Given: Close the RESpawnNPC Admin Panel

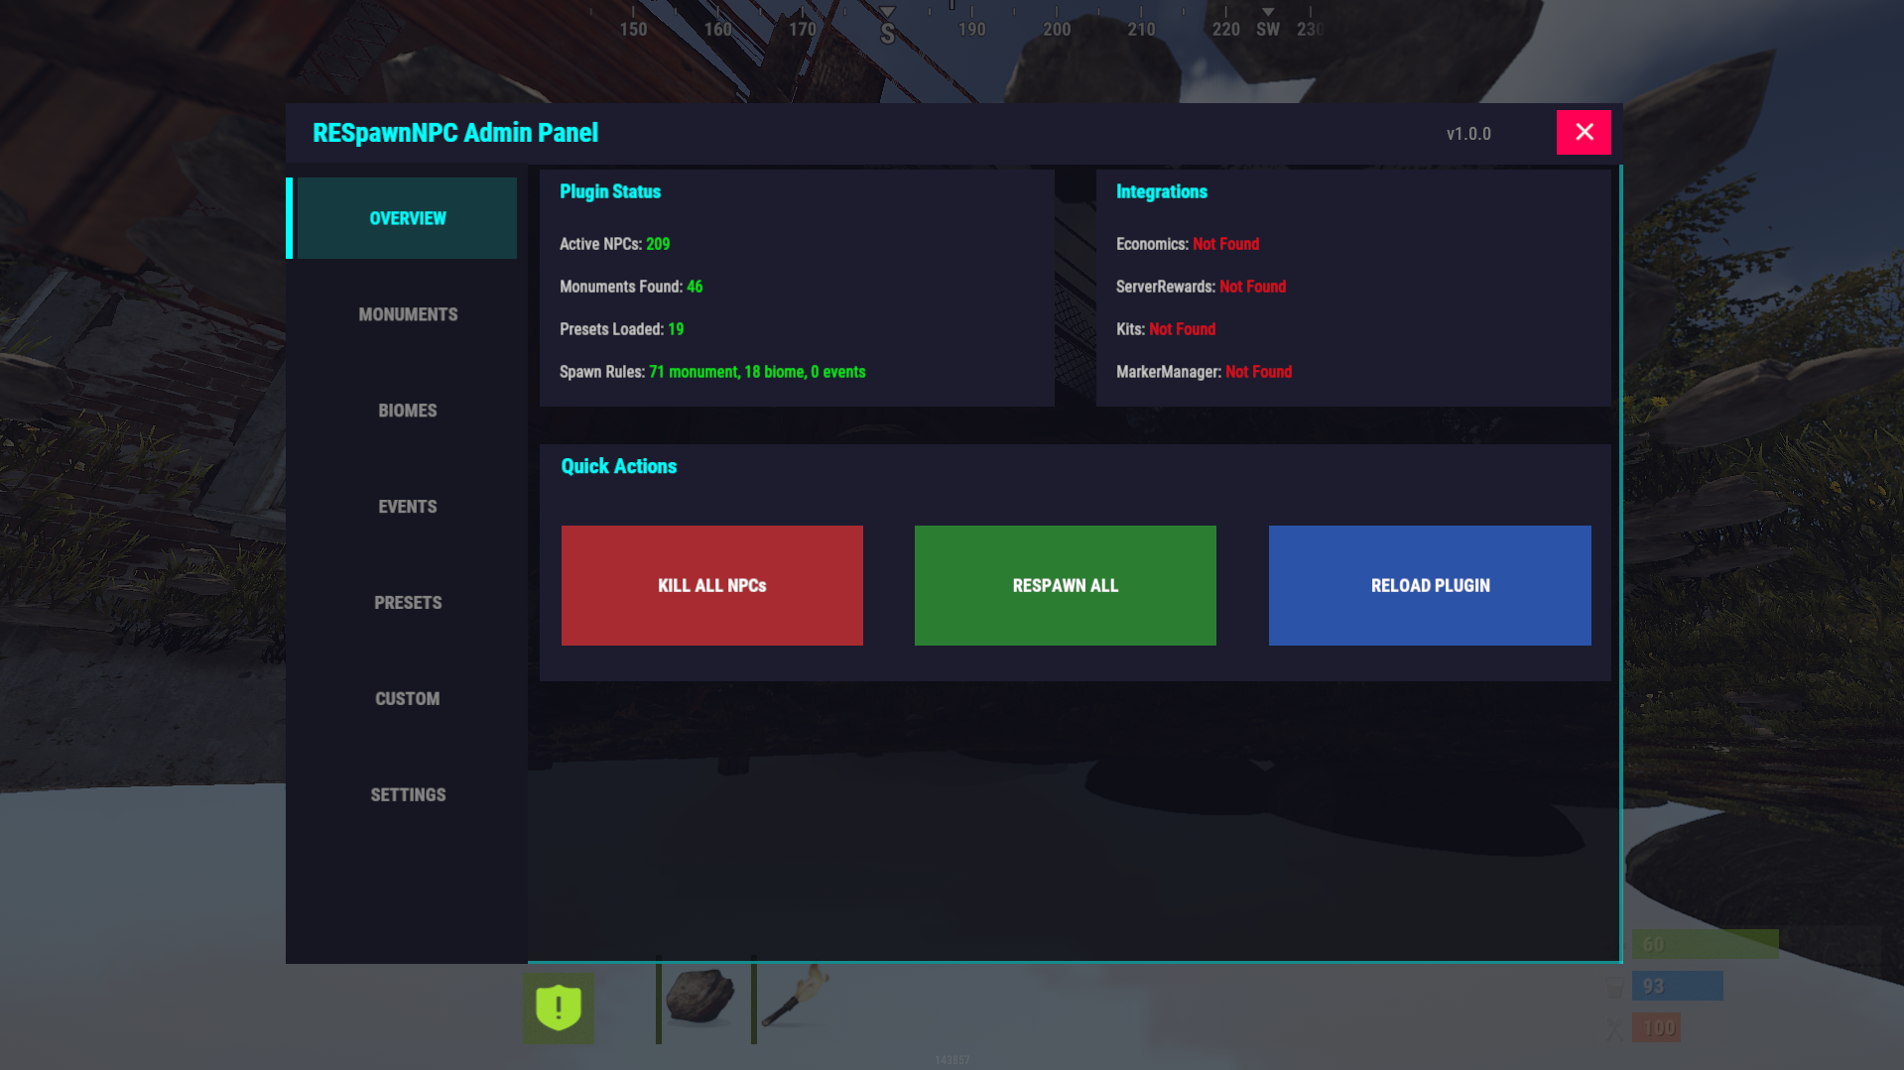Looking at the screenshot, I should click(x=1583, y=132).
